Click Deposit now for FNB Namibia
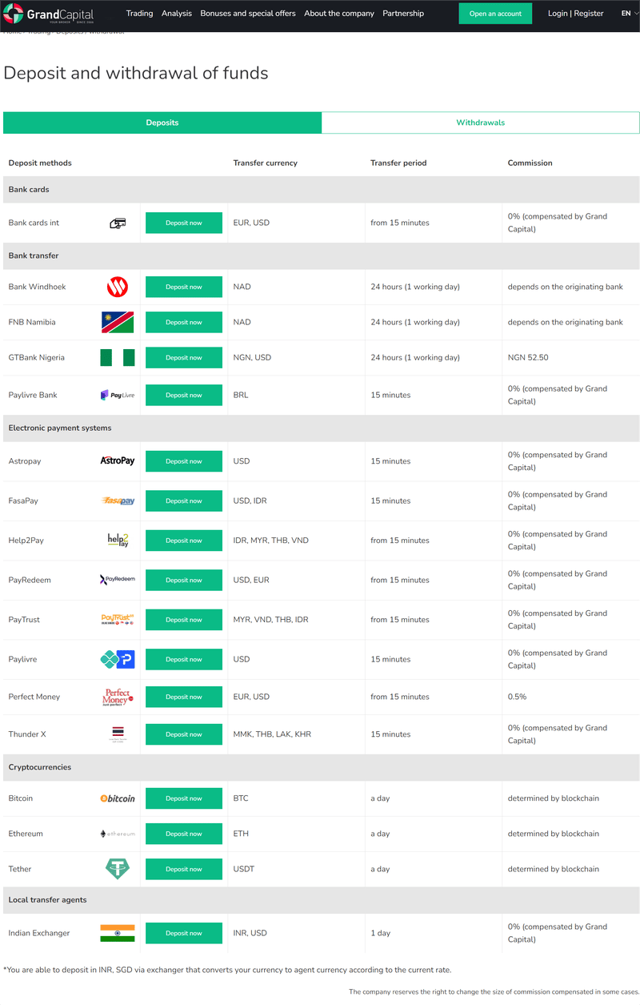Viewport: 640px width, 1005px height. pos(184,323)
